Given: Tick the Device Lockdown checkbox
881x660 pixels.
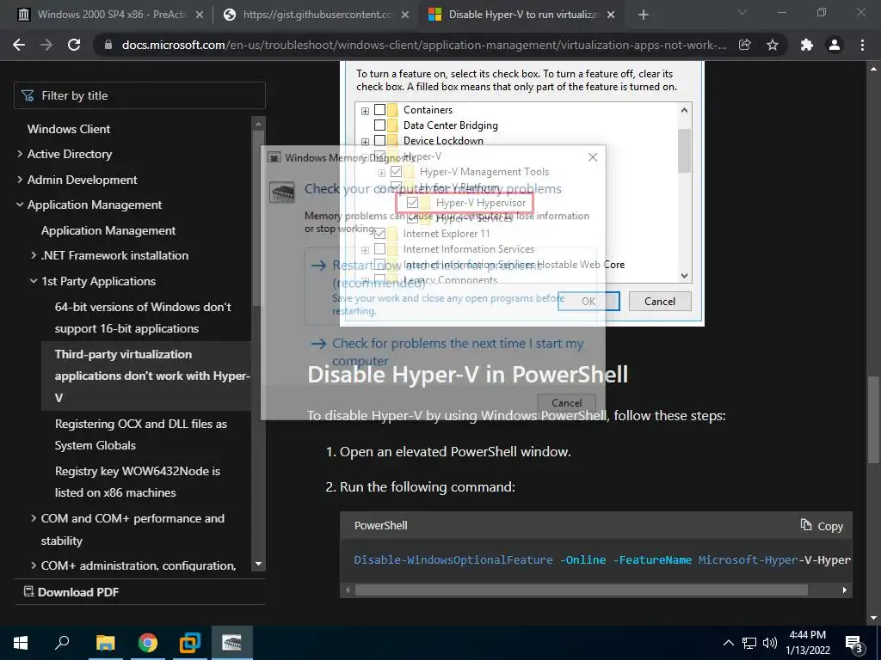Looking at the screenshot, I should pos(379,140).
